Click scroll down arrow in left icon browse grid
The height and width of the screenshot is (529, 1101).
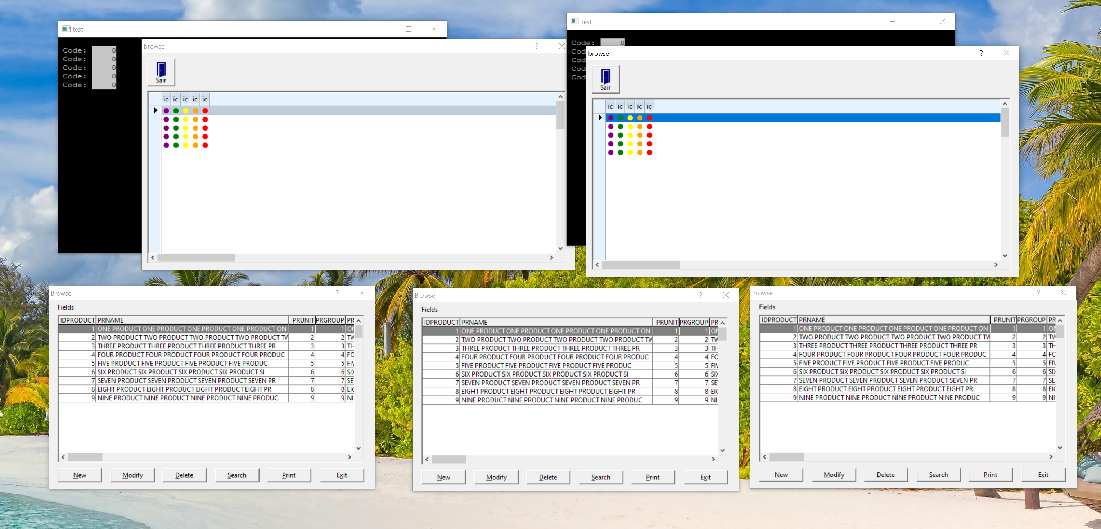tap(560, 248)
